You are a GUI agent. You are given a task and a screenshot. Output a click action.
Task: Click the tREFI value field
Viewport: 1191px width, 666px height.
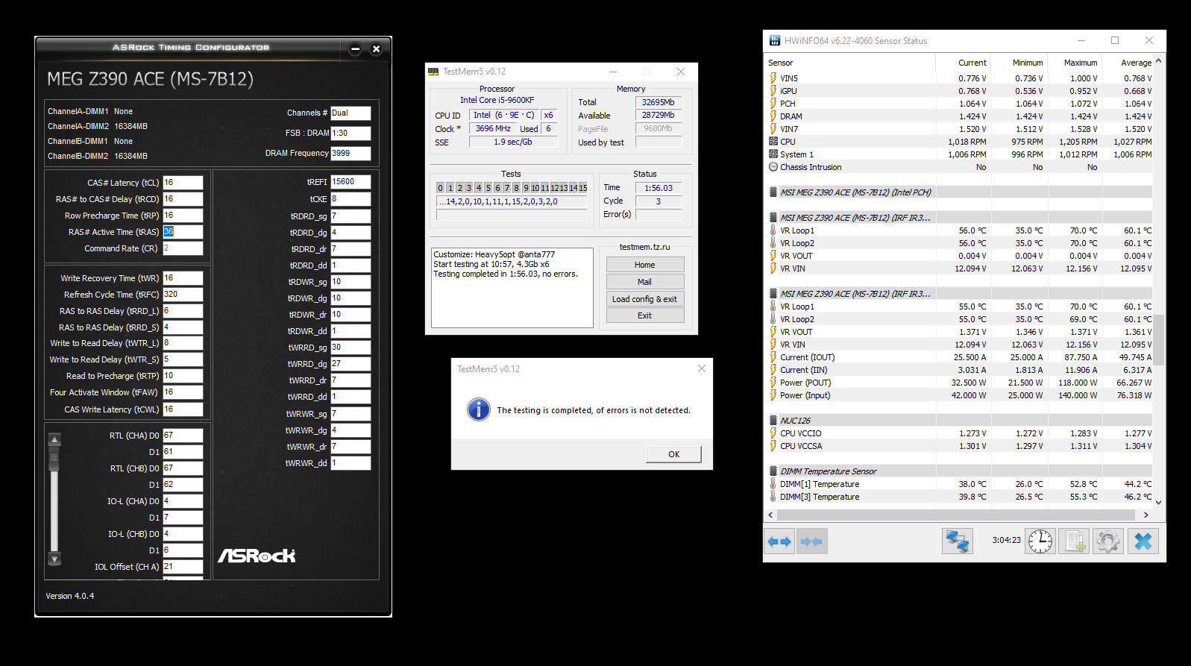(x=351, y=182)
